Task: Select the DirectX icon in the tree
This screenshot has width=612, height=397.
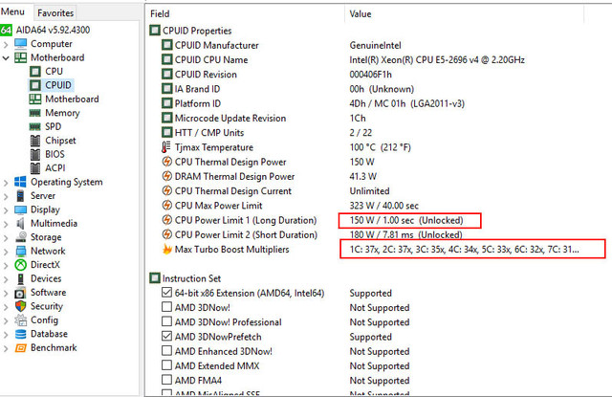Action: [x=19, y=264]
